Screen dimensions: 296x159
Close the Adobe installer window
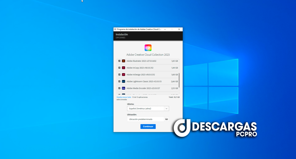coord(179,29)
